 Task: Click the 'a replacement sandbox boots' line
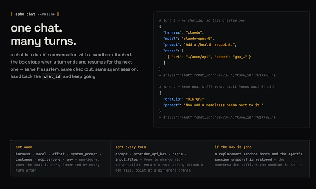coord(259,154)
